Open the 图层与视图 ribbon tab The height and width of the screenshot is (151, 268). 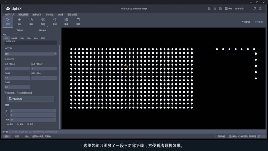[x=72, y=15]
